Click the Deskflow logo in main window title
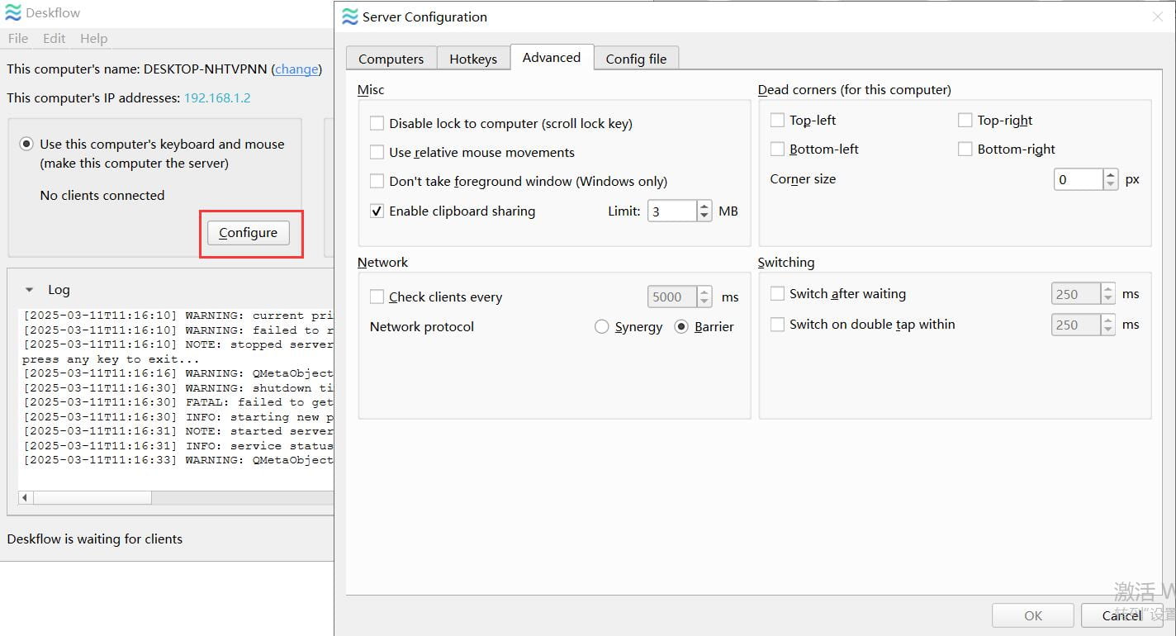 pos(13,13)
